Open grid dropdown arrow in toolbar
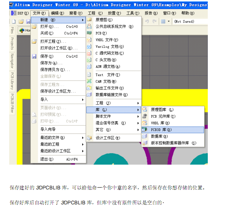This screenshot has width=225, height=217. (x=169, y=21)
